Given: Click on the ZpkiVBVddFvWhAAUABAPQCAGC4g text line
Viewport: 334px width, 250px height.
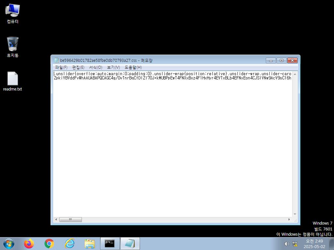Looking at the screenshot, I should coord(172,78).
